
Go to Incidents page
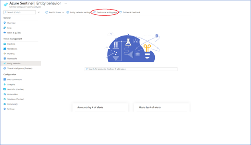[x=11, y=44]
